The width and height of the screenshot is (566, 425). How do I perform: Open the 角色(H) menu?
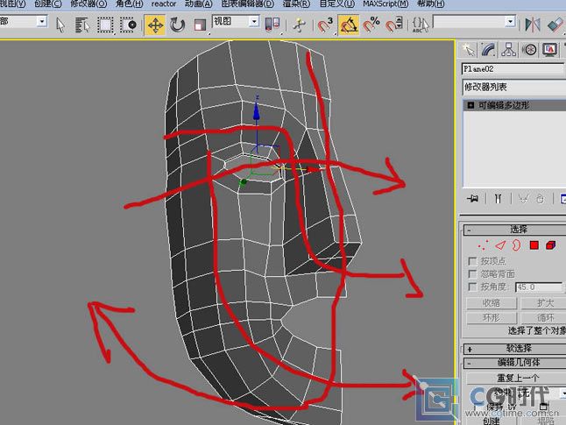129,4
